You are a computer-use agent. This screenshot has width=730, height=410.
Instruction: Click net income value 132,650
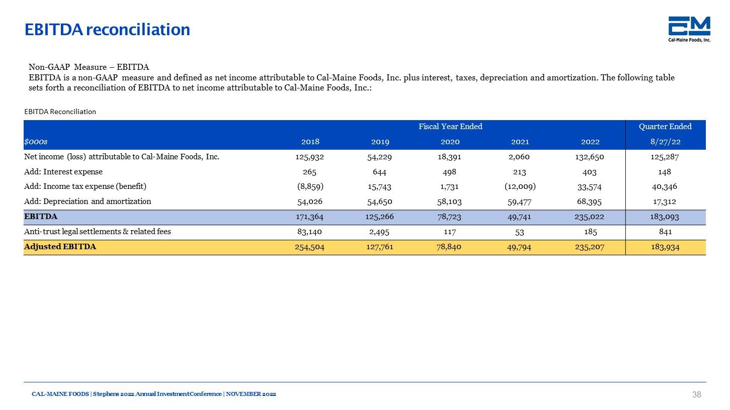click(x=590, y=157)
